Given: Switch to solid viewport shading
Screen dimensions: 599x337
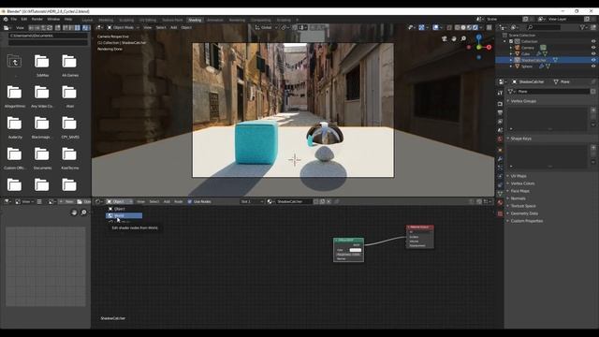Looking at the screenshot, I should [463, 27].
